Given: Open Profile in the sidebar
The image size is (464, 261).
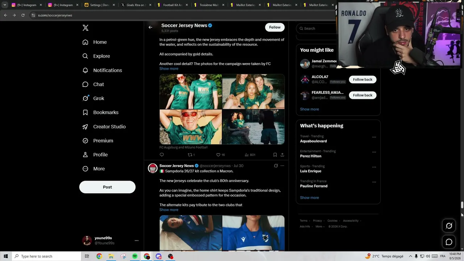Looking at the screenshot, I should point(95,155).
